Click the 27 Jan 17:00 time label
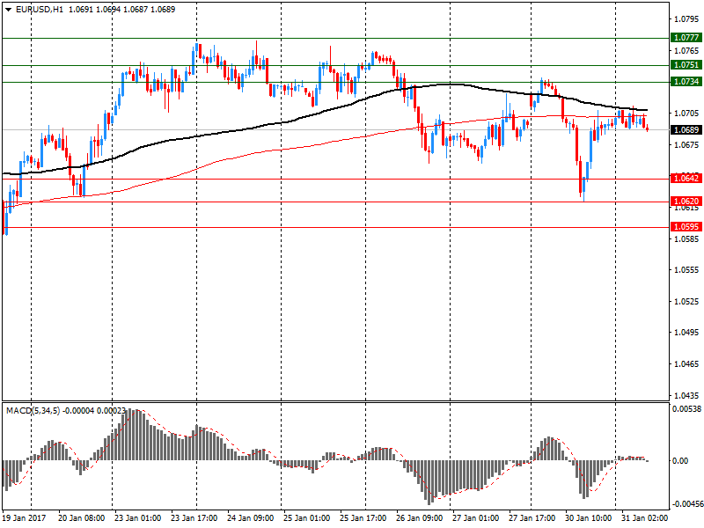 pos(532,517)
